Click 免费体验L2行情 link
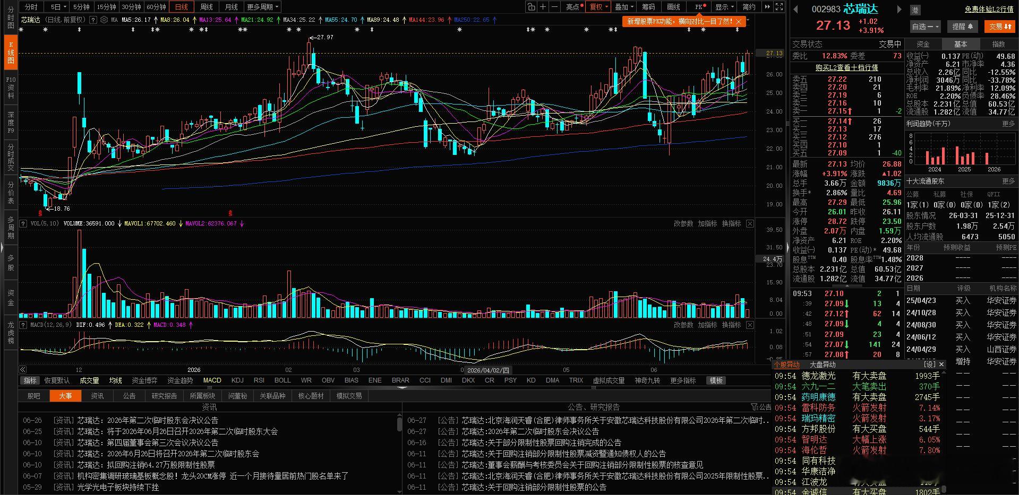This screenshot has height=495, width=1019. (x=989, y=10)
